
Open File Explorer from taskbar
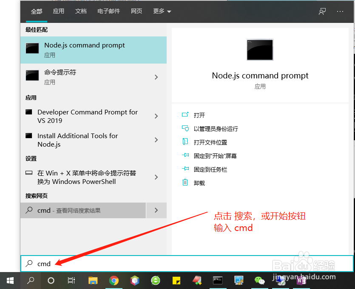click(93, 281)
